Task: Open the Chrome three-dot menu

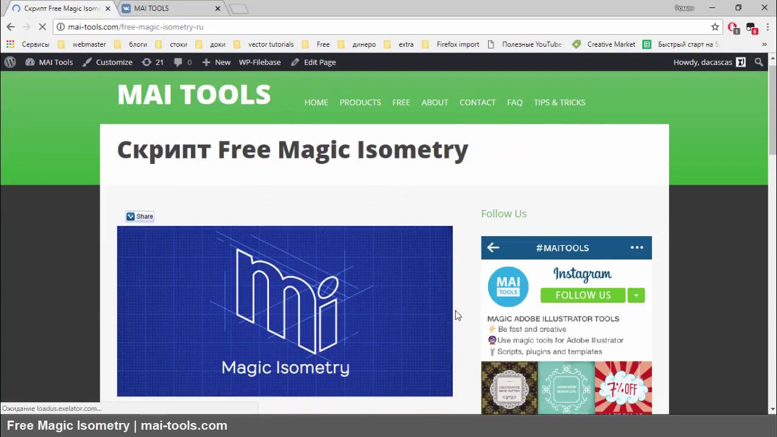Action: 767,27
